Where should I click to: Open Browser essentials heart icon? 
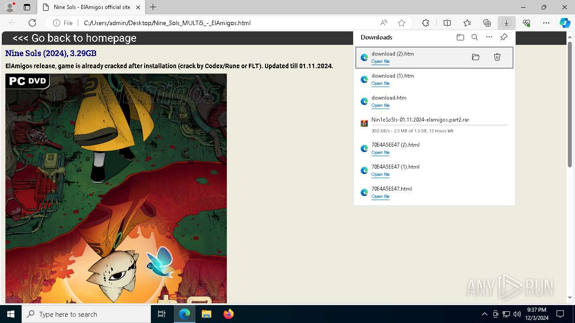526,23
